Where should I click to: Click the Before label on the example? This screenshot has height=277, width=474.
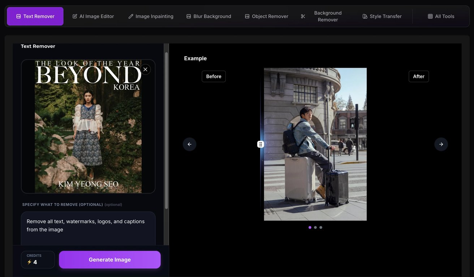click(x=214, y=76)
